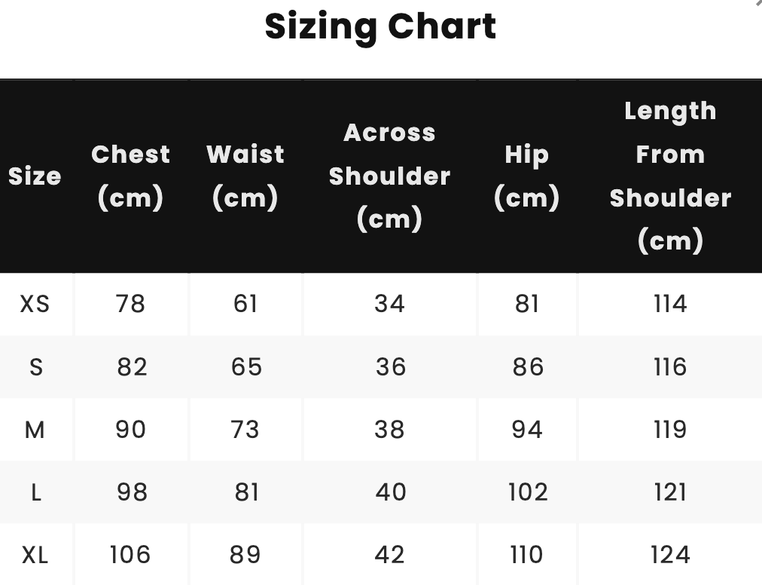Viewport: 762px width, 585px height.
Task: Click the XS chest value 78
Action: click(131, 304)
